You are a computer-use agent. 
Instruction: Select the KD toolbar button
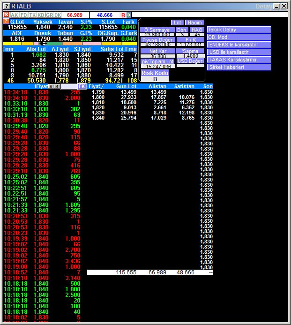pyautogui.click(x=41, y=15)
